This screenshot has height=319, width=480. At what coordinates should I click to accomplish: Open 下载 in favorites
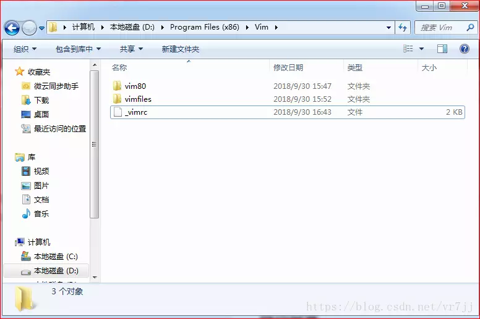click(x=41, y=100)
